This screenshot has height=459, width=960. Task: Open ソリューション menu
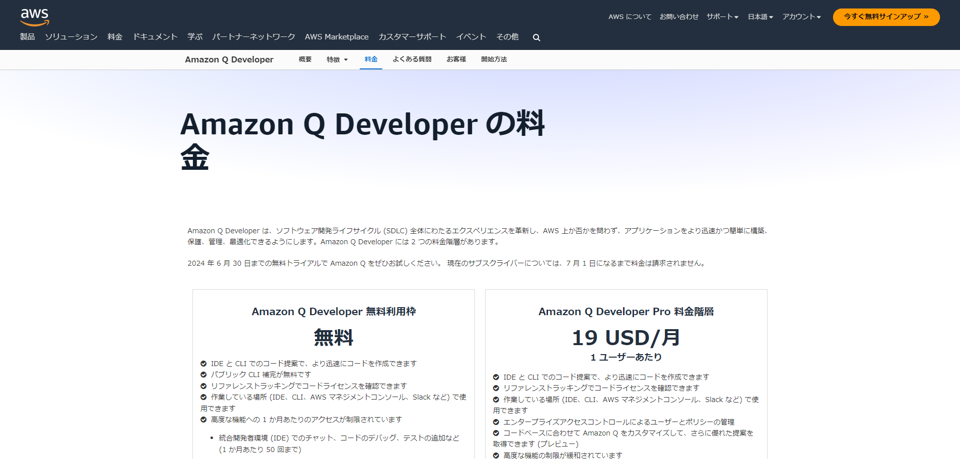[70, 36]
